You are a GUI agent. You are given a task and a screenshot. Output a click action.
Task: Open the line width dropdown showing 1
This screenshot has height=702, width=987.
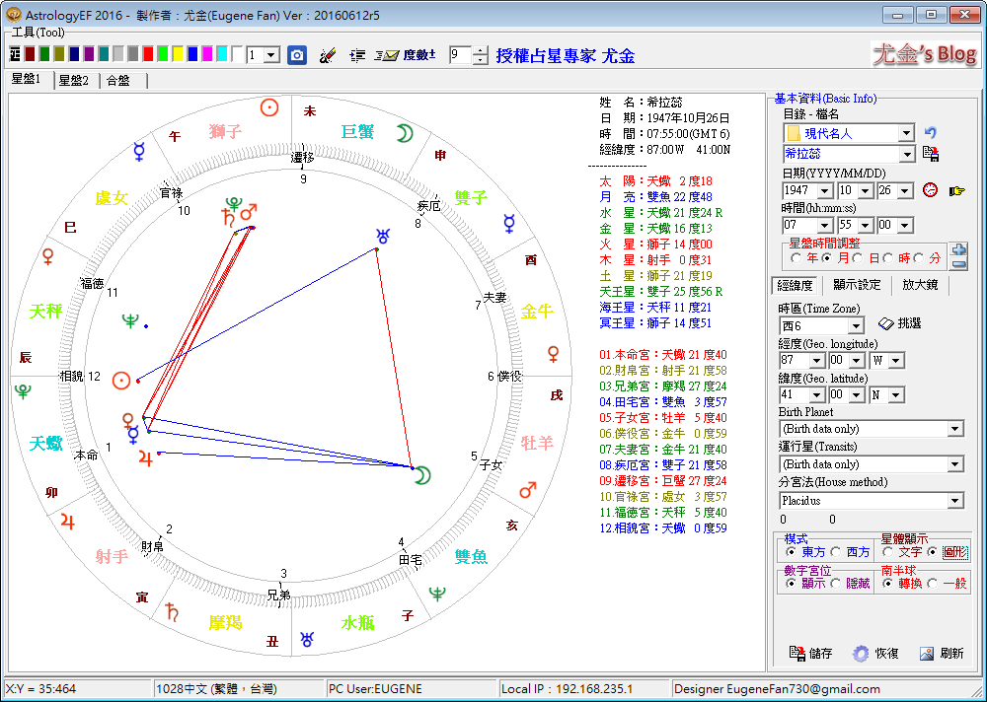pyautogui.click(x=271, y=55)
